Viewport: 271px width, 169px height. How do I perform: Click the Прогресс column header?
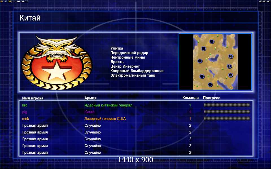point(211,98)
